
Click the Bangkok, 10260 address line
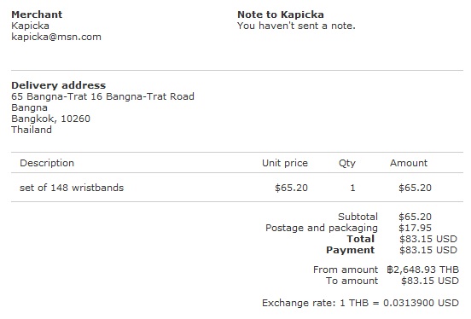[x=50, y=119]
